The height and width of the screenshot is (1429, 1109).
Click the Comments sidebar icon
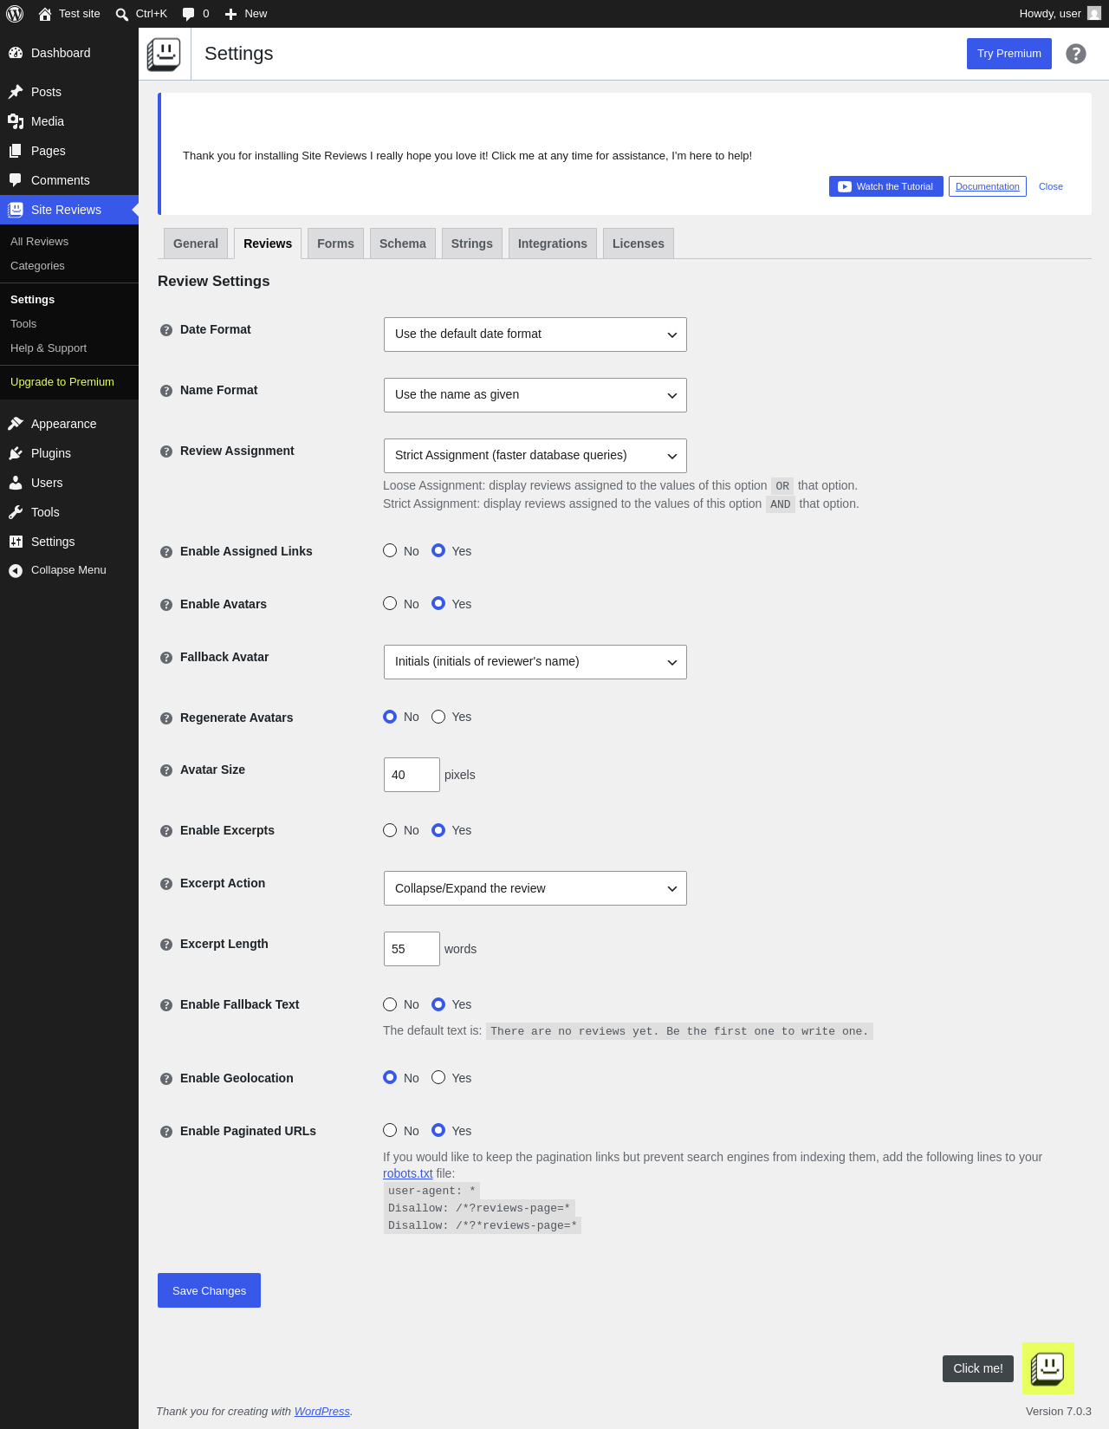[x=16, y=180]
